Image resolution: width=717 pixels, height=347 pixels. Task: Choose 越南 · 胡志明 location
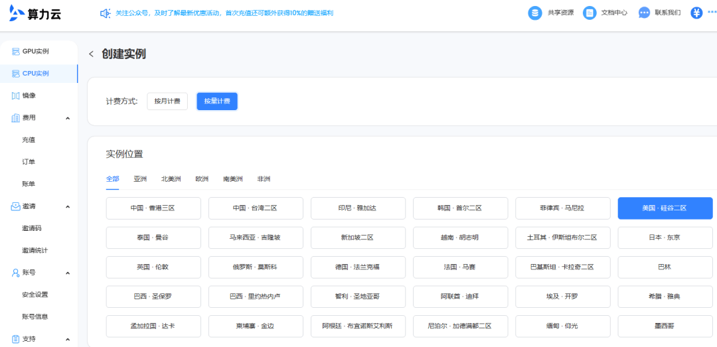pyautogui.click(x=461, y=238)
